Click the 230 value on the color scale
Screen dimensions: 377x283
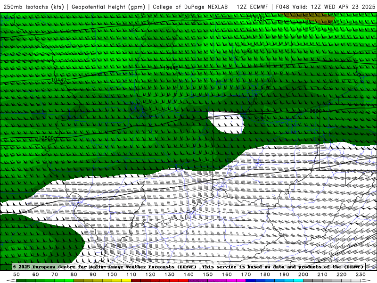coord(361,275)
